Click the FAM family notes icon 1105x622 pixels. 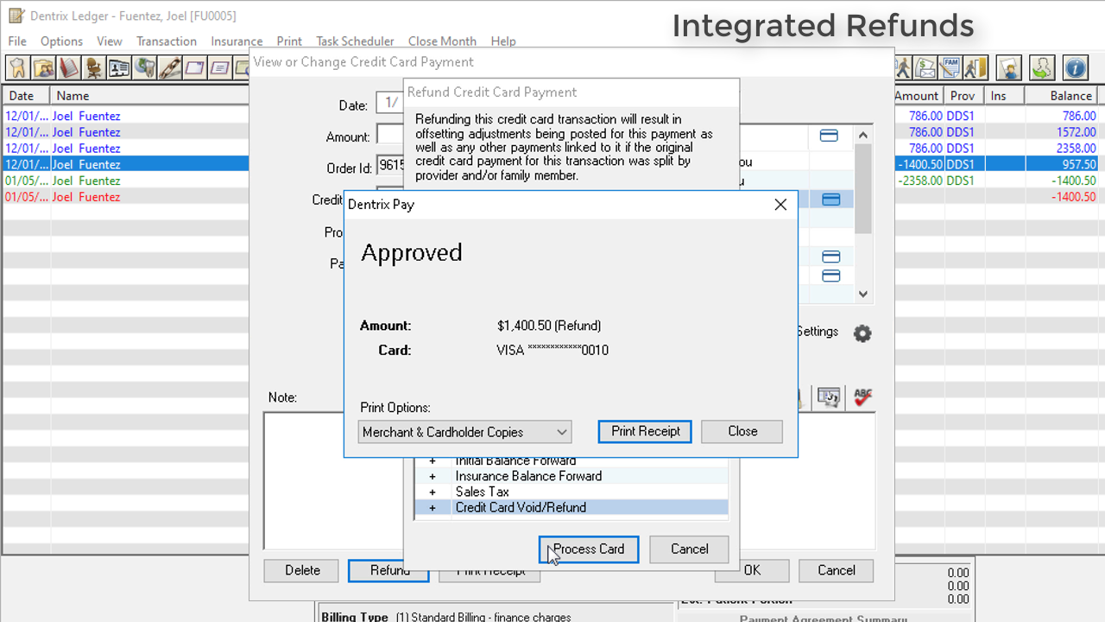[951, 67]
